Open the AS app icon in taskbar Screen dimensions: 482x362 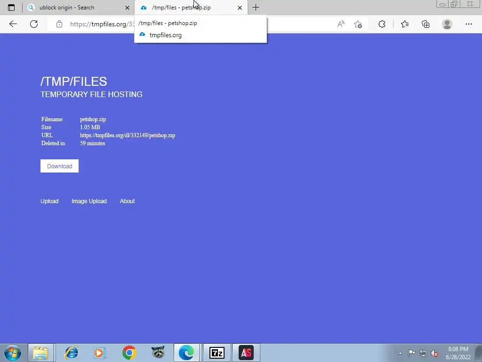pos(246,353)
